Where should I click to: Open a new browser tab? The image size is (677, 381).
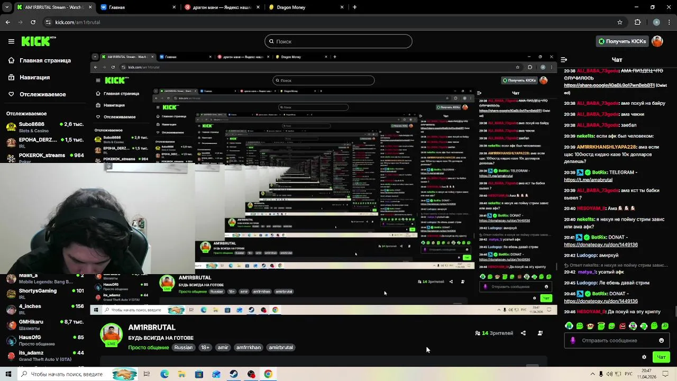point(354,7)
